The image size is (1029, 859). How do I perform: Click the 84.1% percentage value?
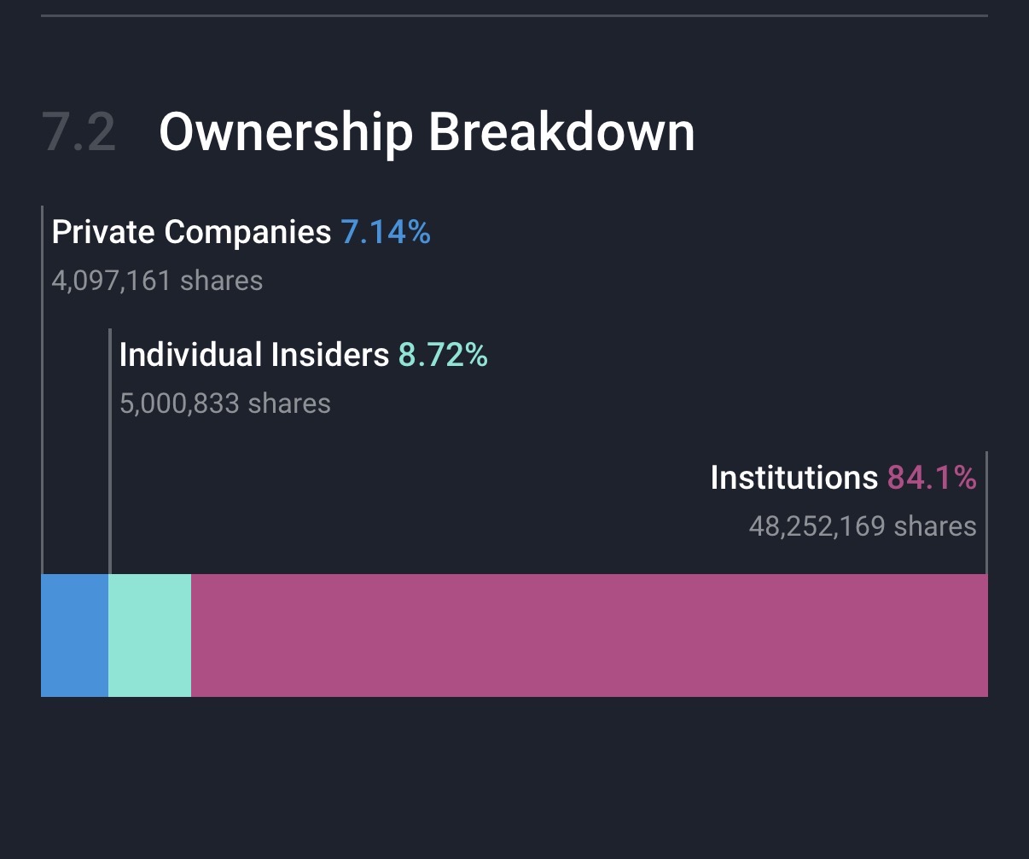click(x=932, y=478)
